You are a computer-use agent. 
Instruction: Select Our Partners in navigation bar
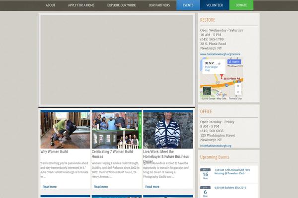(159, 5)
